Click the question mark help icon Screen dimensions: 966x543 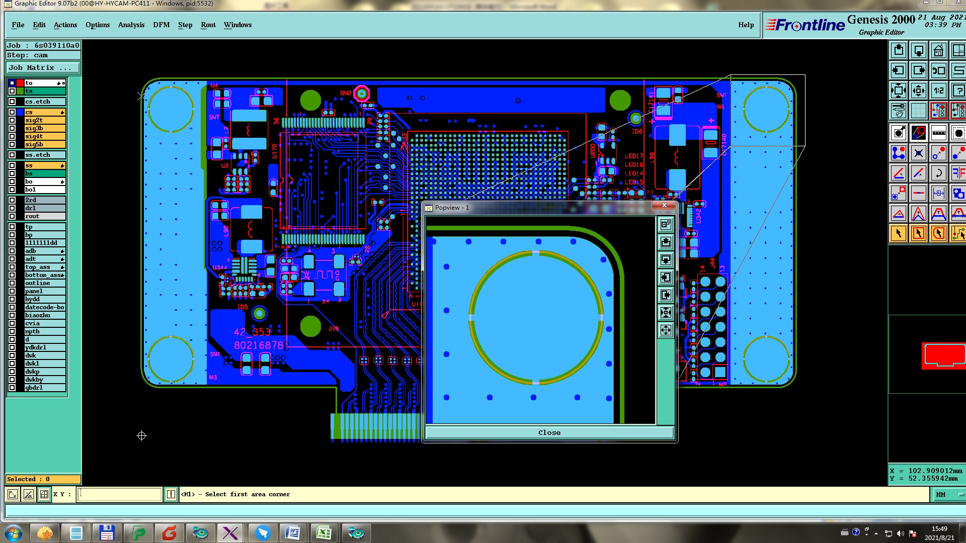(958, 91)
